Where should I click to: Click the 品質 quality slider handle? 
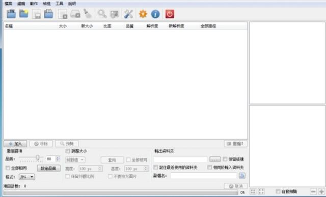coord(38,157)
